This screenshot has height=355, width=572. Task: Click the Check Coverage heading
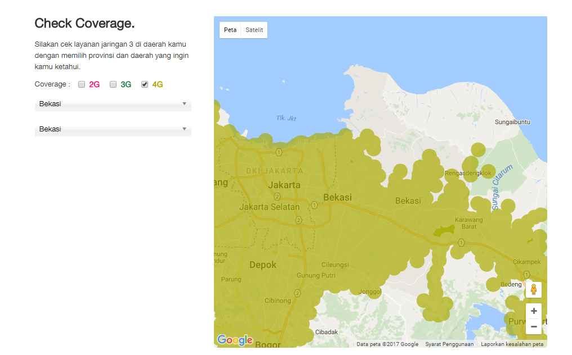[84, 23]
